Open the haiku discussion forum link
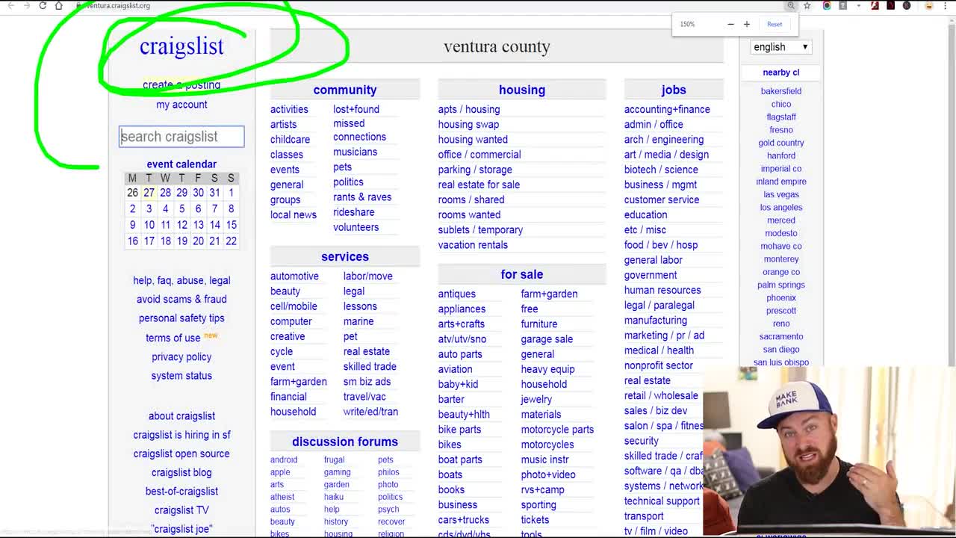Viewport: 956px width, 538px height. (x=334, y=497)
